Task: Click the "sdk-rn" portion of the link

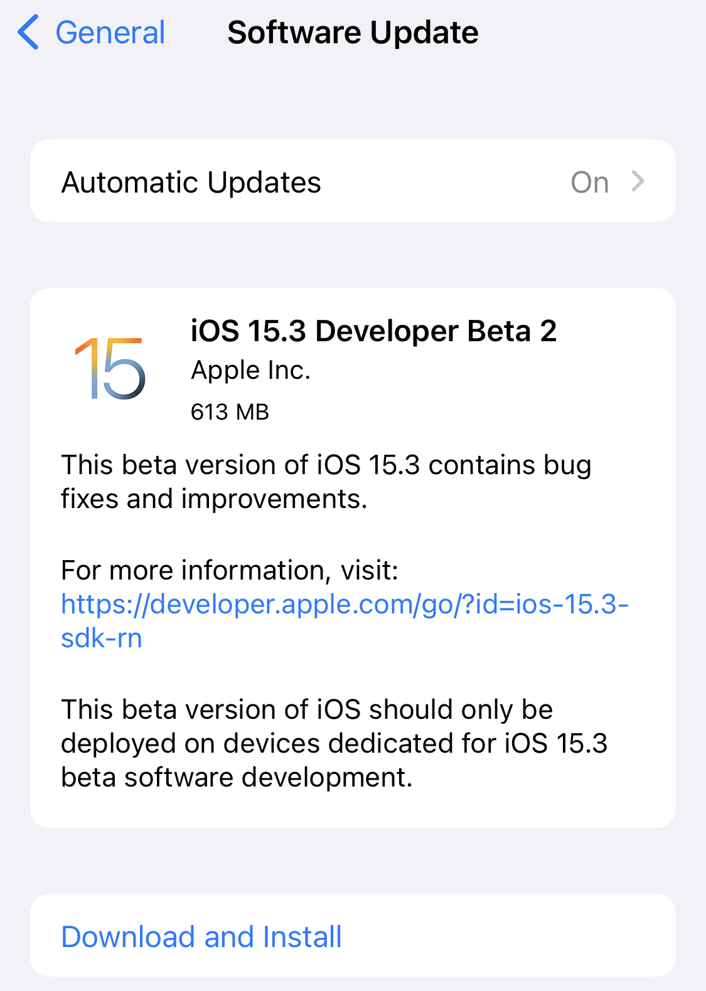Action: click(102, 638)
